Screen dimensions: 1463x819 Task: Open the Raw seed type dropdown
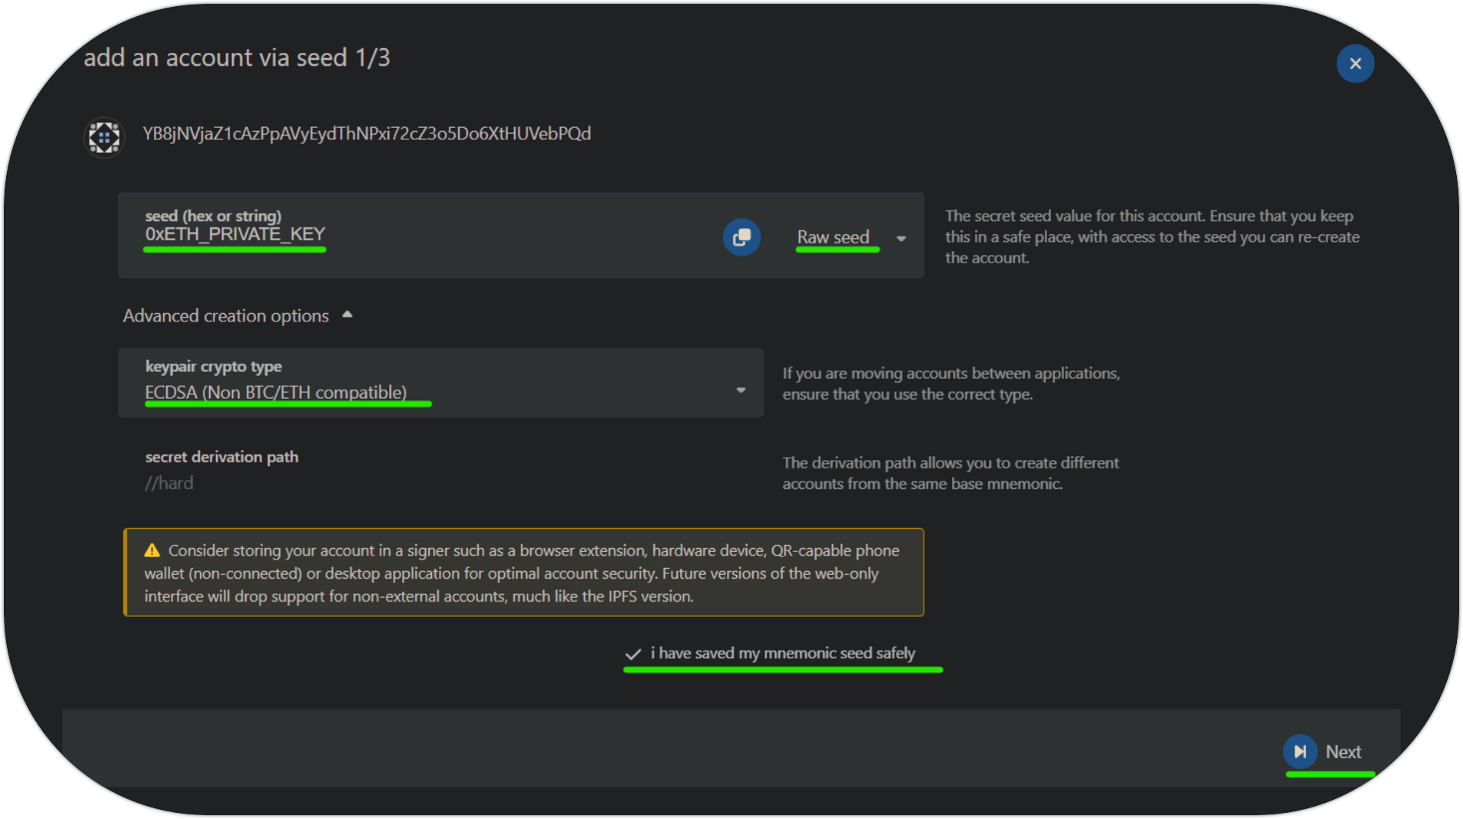click(833, 237)
